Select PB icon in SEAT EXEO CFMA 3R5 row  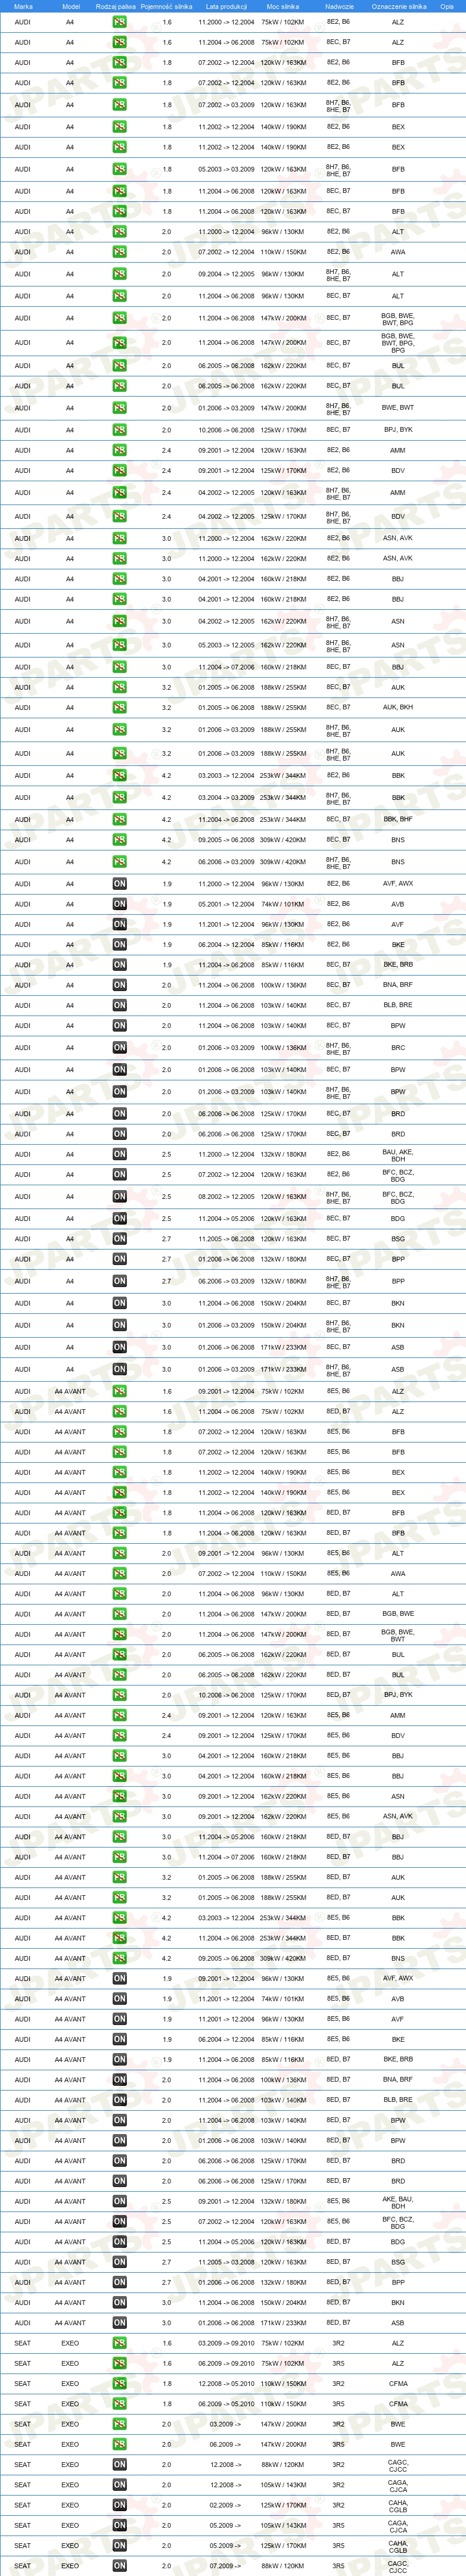coord(119,2403)
